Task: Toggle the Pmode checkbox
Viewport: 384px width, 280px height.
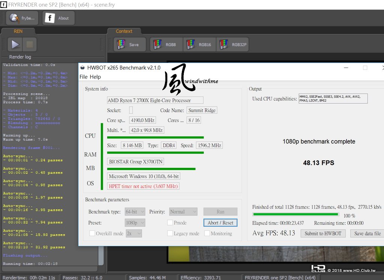Action: tap(170, 223)
